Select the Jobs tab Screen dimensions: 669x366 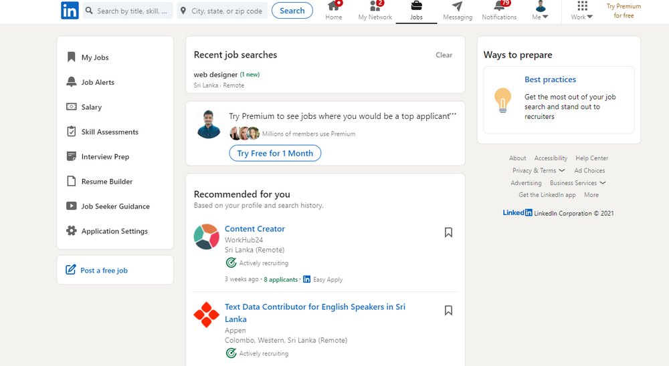pyautogui.click(x=416, y=11)
